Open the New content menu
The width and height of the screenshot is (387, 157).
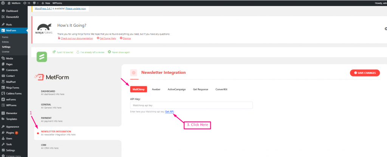click(46, 3)
